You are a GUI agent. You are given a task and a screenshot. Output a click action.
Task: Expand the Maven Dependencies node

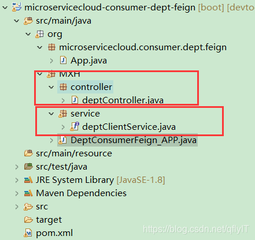pos(17,193)
